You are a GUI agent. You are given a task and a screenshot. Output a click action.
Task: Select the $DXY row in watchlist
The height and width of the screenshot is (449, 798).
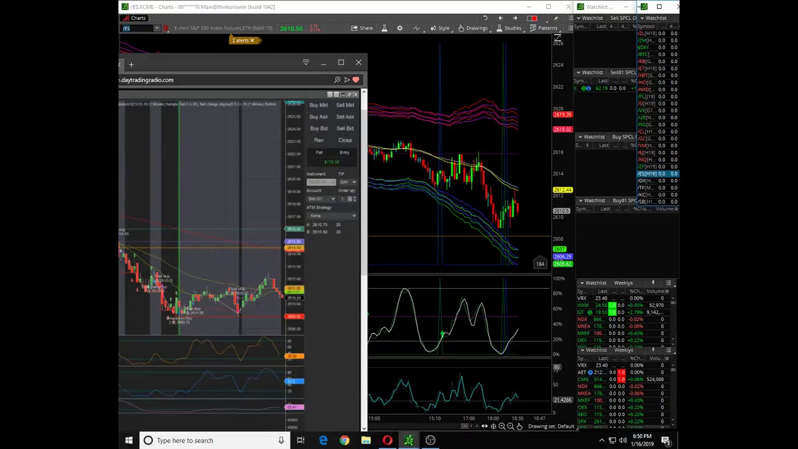click(x=658, y=47)
